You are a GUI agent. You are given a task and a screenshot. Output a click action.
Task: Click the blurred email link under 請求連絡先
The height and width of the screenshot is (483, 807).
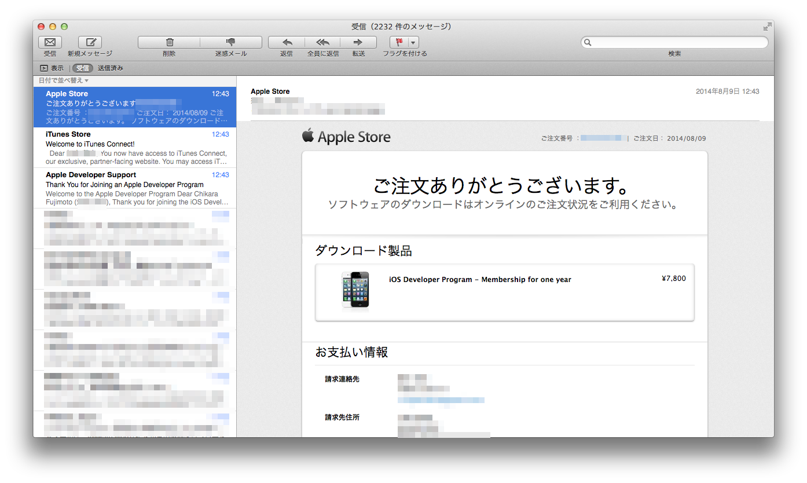tap(441, 400)
